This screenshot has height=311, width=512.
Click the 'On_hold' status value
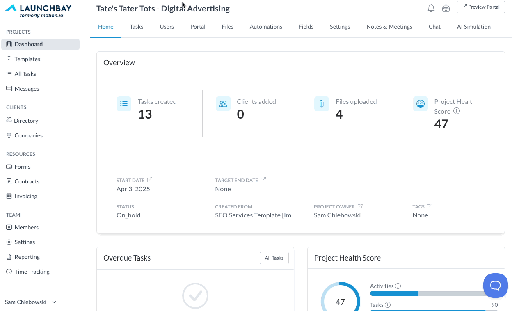128,215
